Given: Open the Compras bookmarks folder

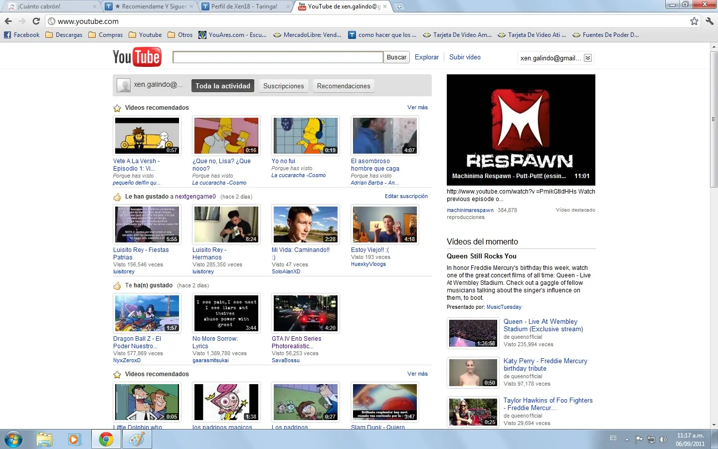Looking at the screenshot, I should (x=106, y=35).
